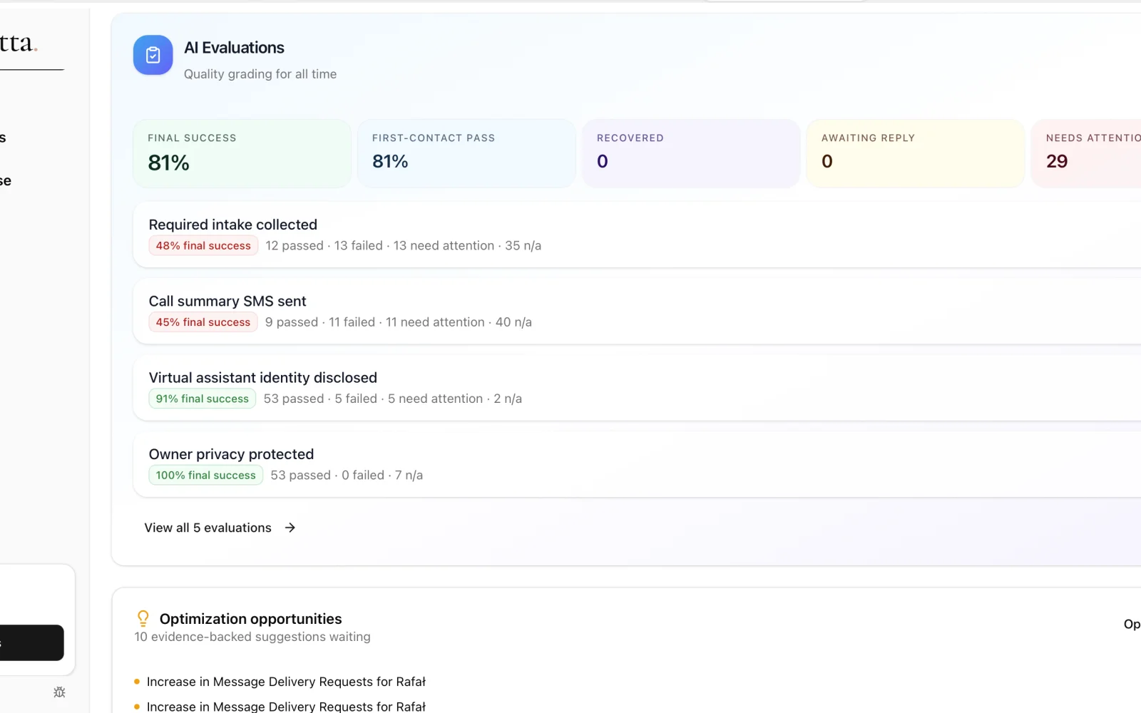Select the Final Success stat card

click(x=242, y=153)
